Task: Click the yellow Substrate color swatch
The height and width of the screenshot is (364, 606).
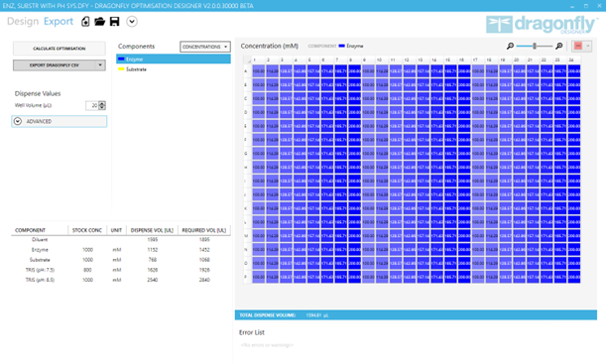Action: coord(121,69)
